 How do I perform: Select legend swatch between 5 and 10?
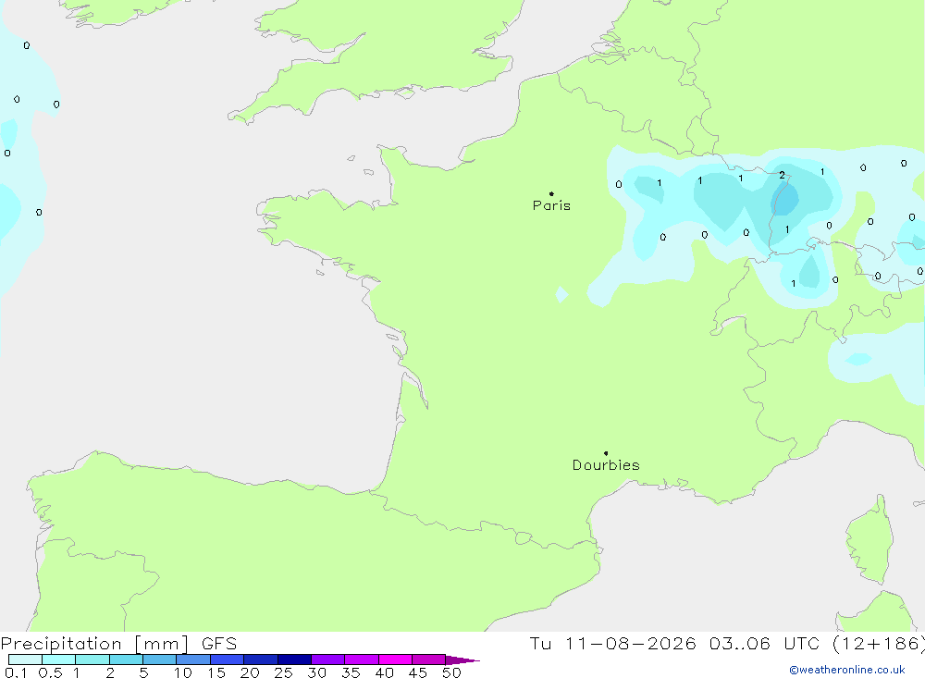pyautogui.click(x=160, y=660)
